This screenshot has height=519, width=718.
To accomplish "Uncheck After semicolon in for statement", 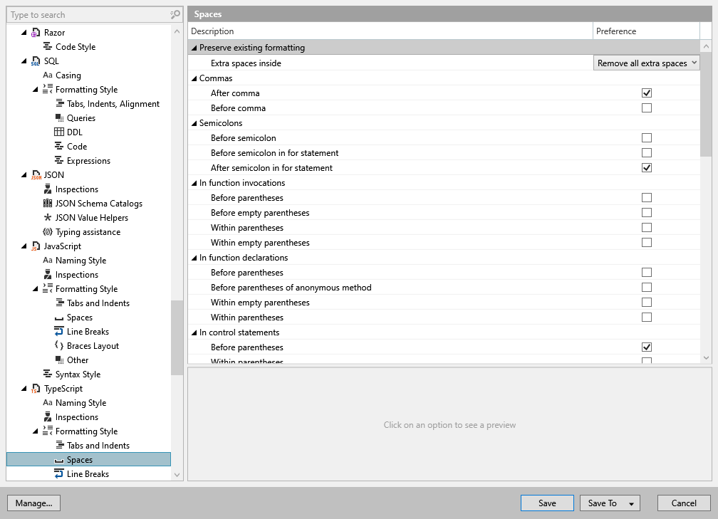I will coord(647,167).
